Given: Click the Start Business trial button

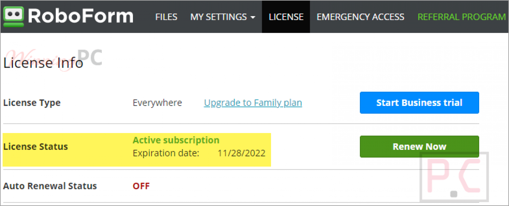Looking at the screenshot, I should 419,102.
